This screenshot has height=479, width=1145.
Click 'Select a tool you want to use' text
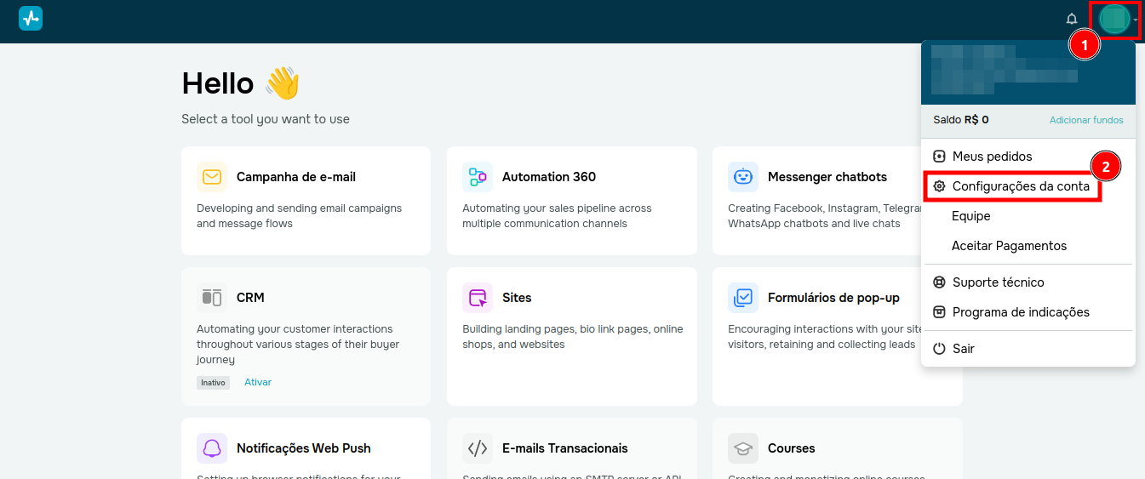coord(266,119)
